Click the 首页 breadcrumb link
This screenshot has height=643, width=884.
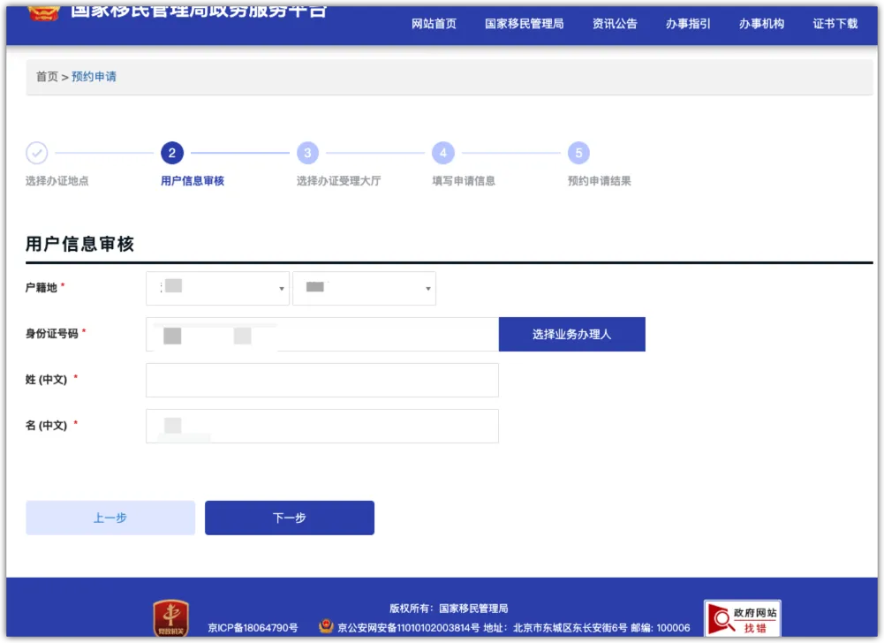point(47,77)
